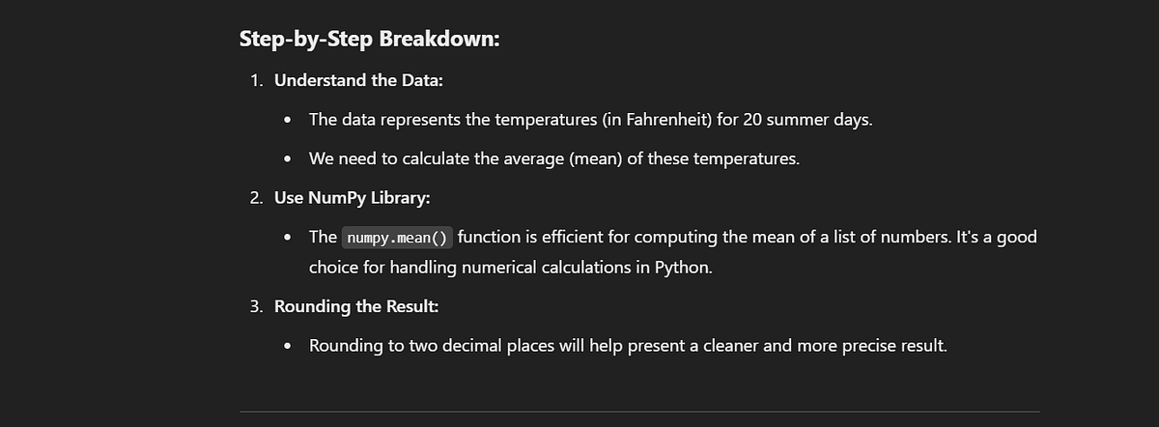The height and width of the screenshot is (427, 1159).
Task: Click the word 'Python' ending the NumPy paragraph
Action: [x=683, y=268]
